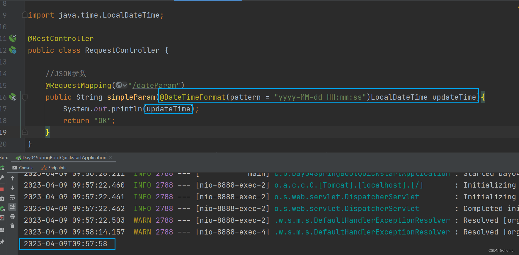Stop the running application
Image resolution: width=519 pixels, height=255 pixels.
2,189
